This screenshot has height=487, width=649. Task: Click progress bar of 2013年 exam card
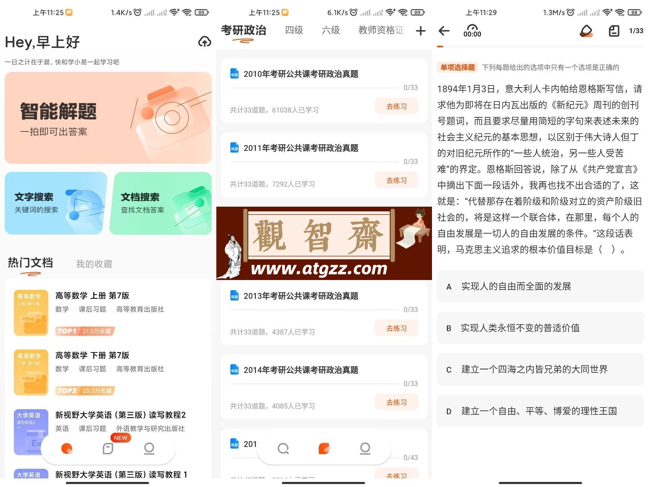tap(314, 309)
